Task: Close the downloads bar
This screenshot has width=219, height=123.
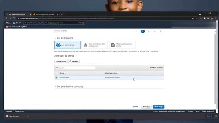Action: [x=216, y=116]
